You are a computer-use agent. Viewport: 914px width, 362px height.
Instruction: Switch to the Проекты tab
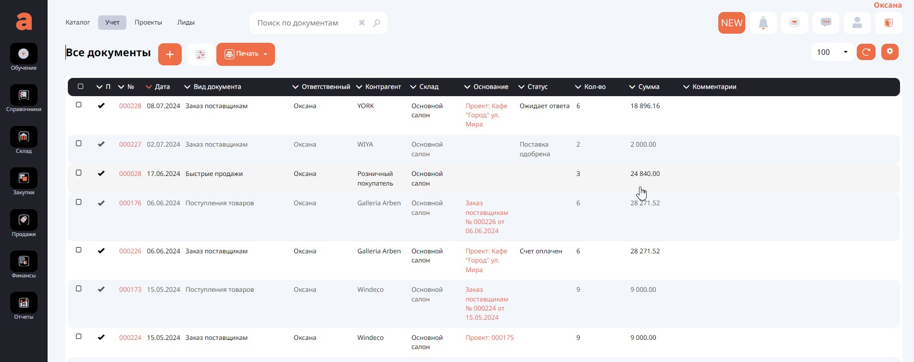click(x=148, y=23)
